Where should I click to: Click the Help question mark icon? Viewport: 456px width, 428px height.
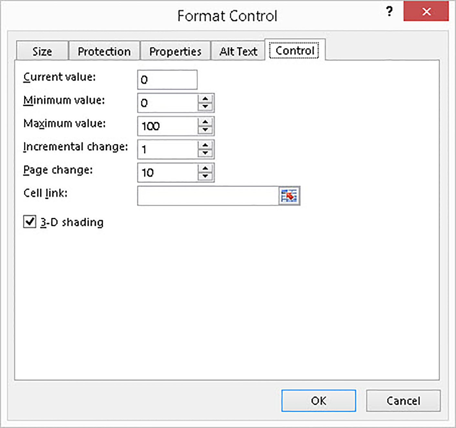point(389,12)
